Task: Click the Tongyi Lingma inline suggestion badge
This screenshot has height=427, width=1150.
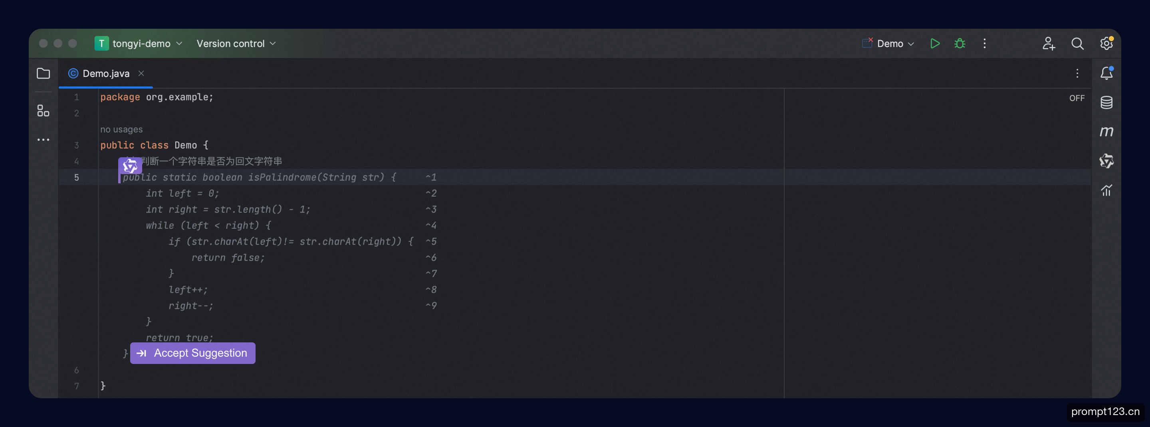Action: [x=130, y=166]
